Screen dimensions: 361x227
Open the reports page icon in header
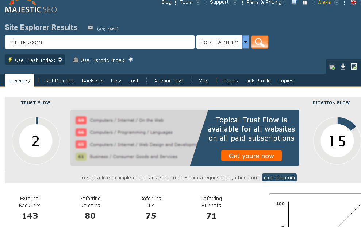click(x=294, y=2)
